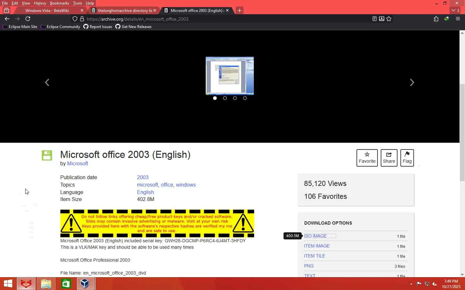Close the Microsoft office 2003 tab
465x290 pixels.
click(x=227, y=10)
